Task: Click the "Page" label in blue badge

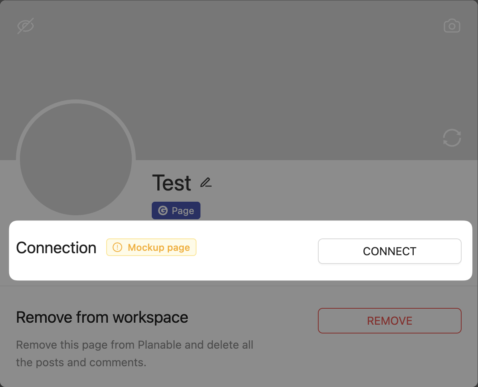Action: 183,211
